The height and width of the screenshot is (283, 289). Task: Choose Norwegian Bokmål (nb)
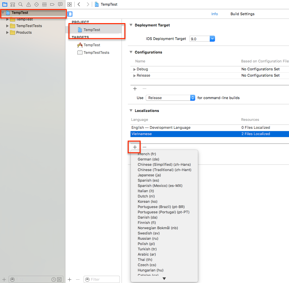tap(164, 228)
